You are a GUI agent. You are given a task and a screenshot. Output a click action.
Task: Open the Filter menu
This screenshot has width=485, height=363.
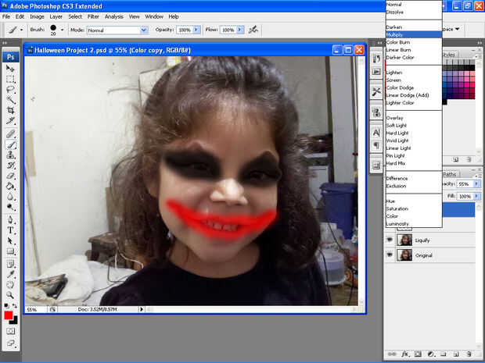pos(93,16)
